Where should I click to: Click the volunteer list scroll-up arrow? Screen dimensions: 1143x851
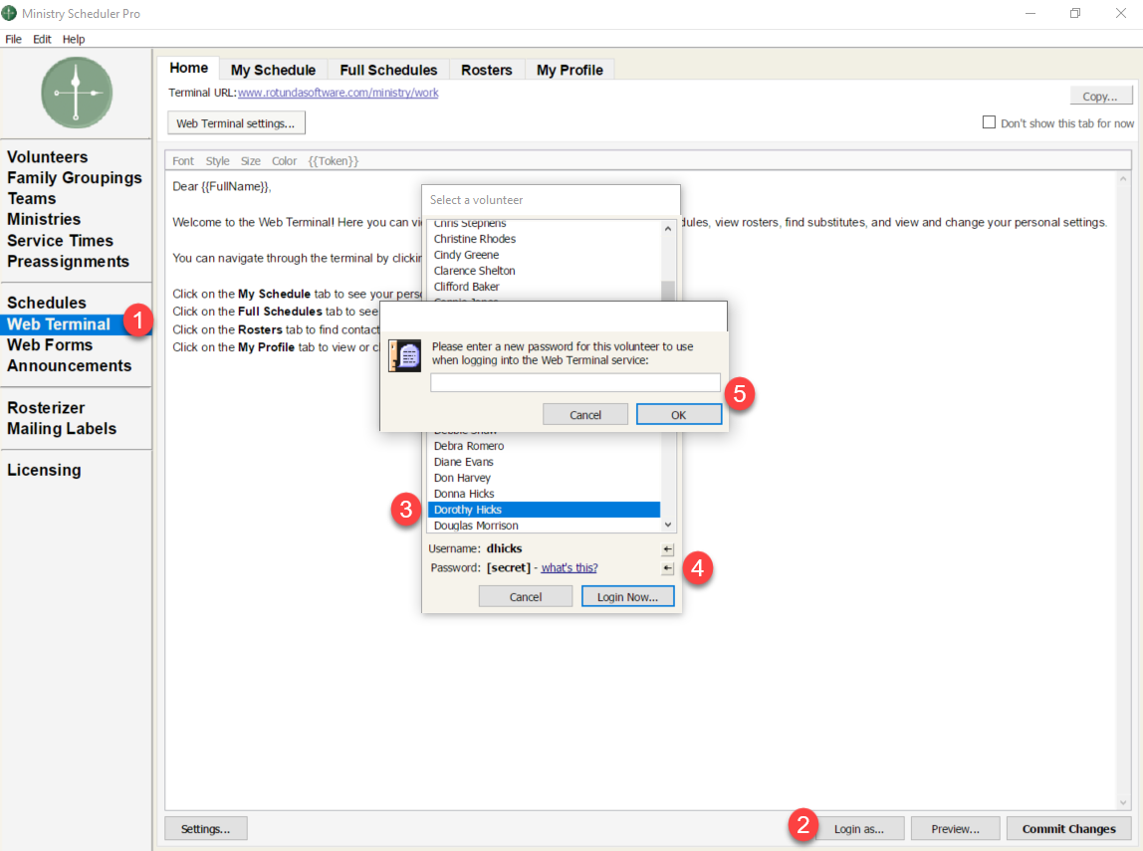coord(668,228)
